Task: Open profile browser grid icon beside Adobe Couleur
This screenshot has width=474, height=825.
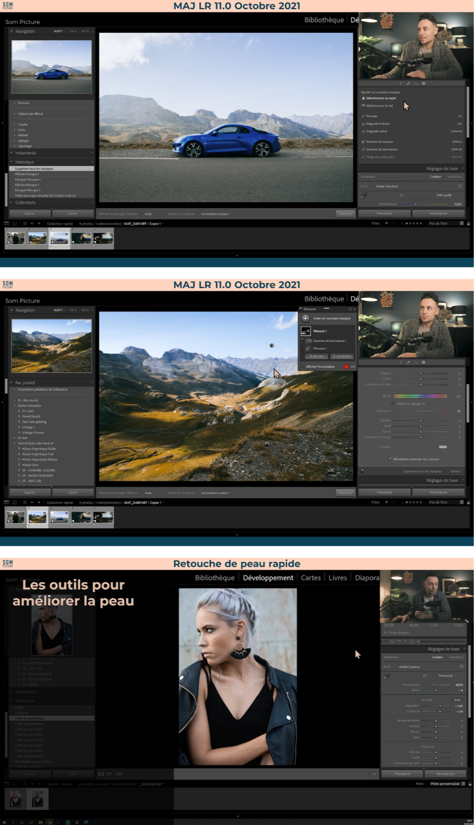Action: coord(461,667)
